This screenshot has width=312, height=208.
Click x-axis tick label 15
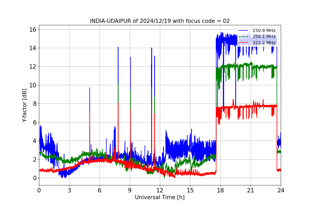coord(190,190)
